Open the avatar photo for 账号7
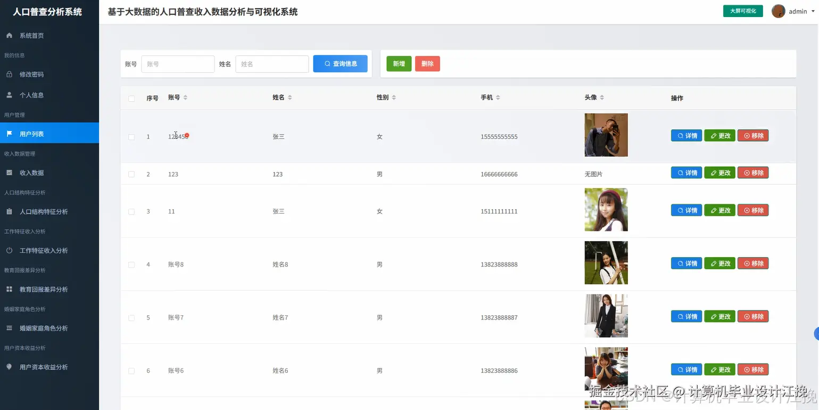 (x=606, y=316)
